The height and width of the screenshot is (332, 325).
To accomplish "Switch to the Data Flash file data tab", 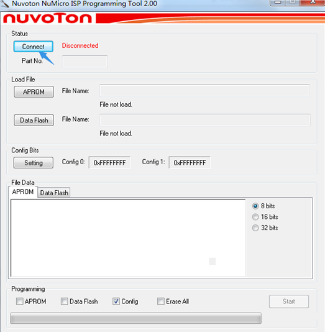I will pos(54,193).
